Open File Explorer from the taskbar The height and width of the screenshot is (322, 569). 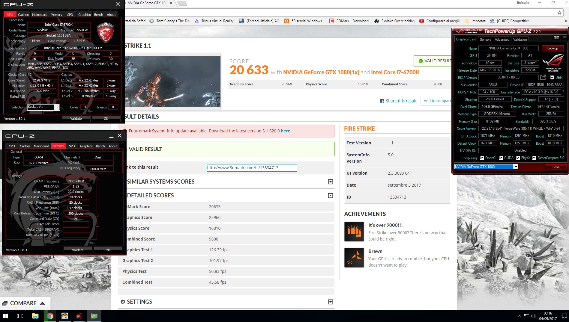point(35,316)
